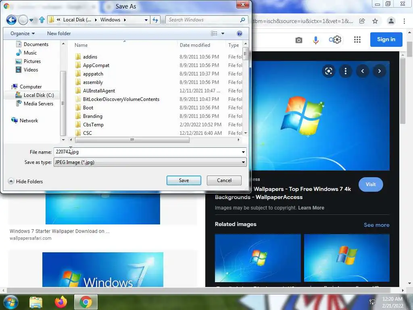Select the assembly folder

click(89, 82)
